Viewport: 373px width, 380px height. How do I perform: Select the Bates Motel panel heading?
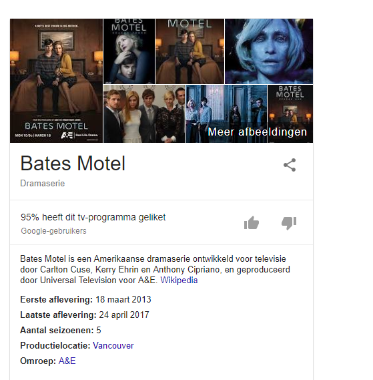[x=73, y=164]
